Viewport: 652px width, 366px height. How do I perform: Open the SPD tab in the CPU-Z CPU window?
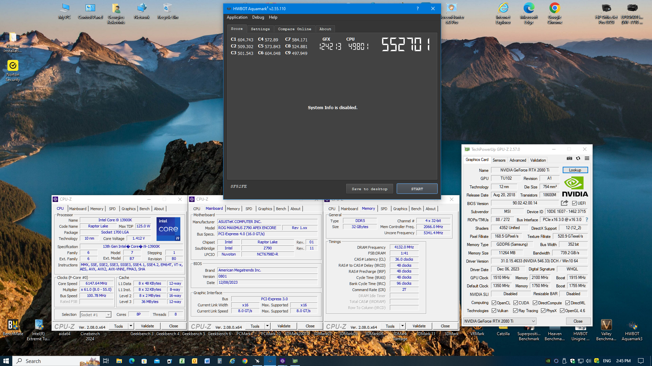112,209
